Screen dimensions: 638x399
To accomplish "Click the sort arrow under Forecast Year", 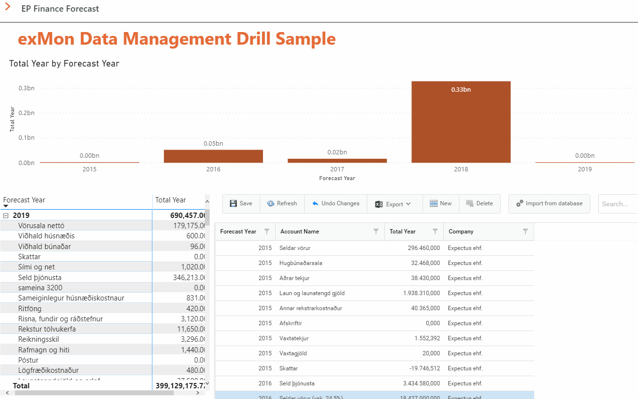I will [6, 206].
